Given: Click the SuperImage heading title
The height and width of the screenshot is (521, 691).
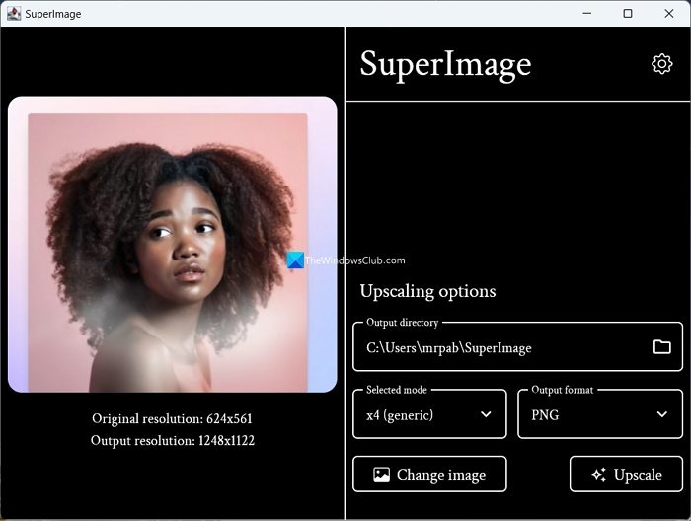Looking at the screenshot, I should point(445,65).
